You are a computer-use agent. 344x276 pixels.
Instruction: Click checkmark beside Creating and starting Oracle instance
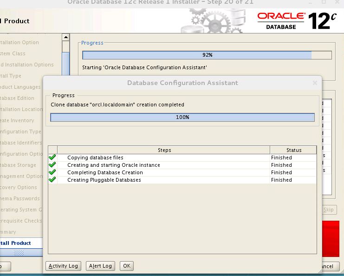(x=52, y=165)
